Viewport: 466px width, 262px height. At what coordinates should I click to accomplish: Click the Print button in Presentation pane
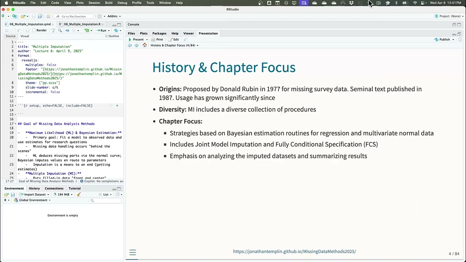coord(157,39)
